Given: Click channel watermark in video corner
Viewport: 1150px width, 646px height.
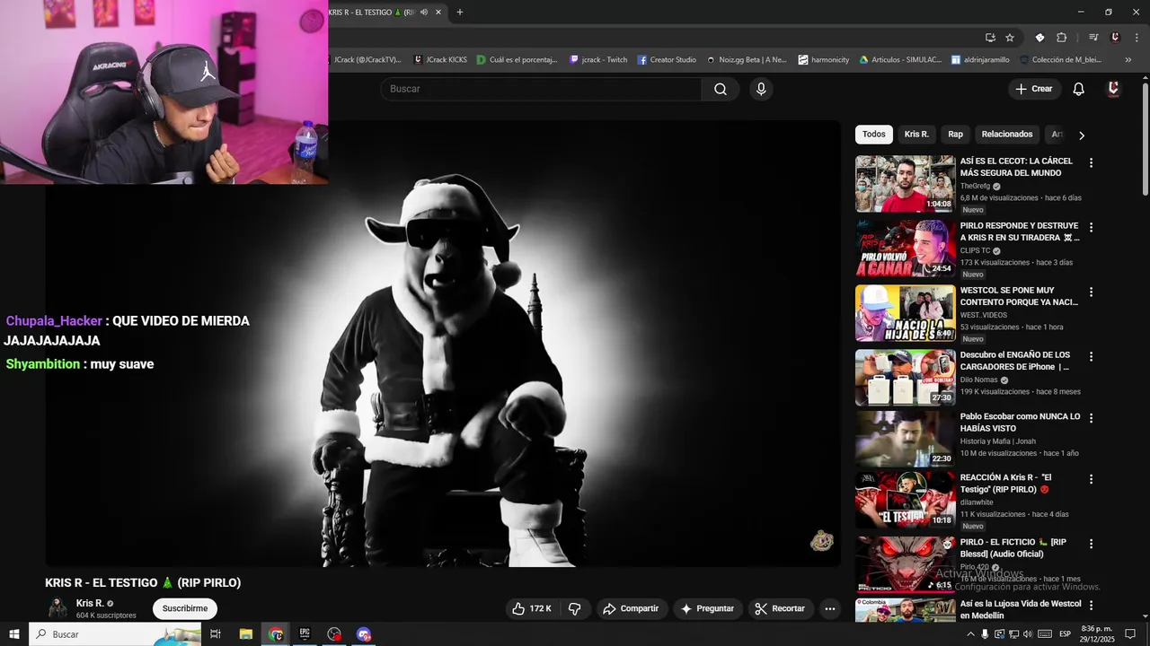Looking at the screenshot, I should point(822,540).
